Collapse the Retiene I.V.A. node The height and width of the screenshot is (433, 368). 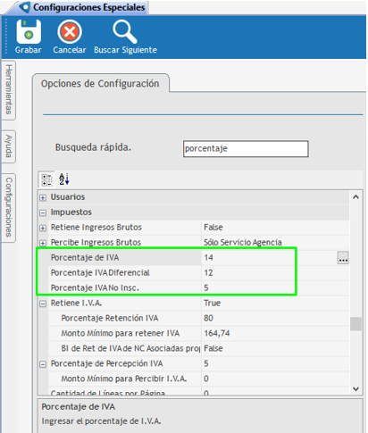click(43, 304)
